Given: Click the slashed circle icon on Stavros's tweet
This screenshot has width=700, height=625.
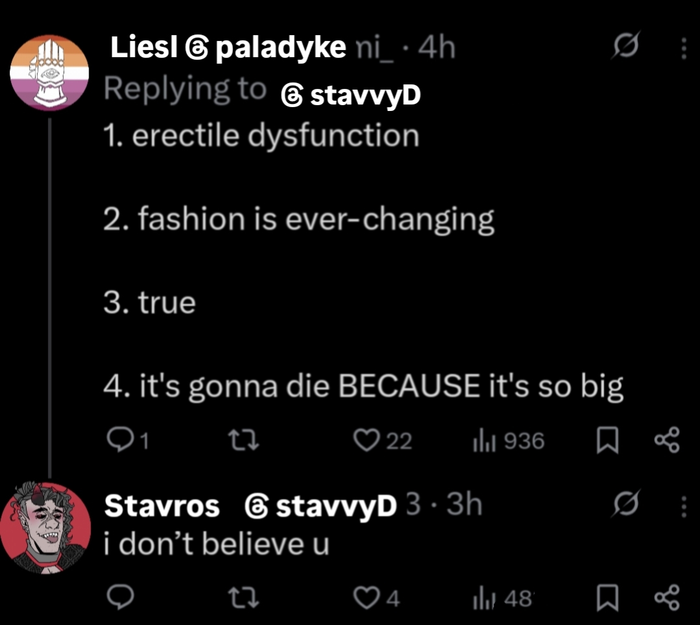Looking at the screenshot, I should (x=627, y=506).
